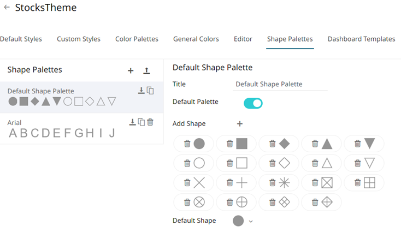Go to the General Colors tab
Screen dimensions: 401x232
coord(196,39)
